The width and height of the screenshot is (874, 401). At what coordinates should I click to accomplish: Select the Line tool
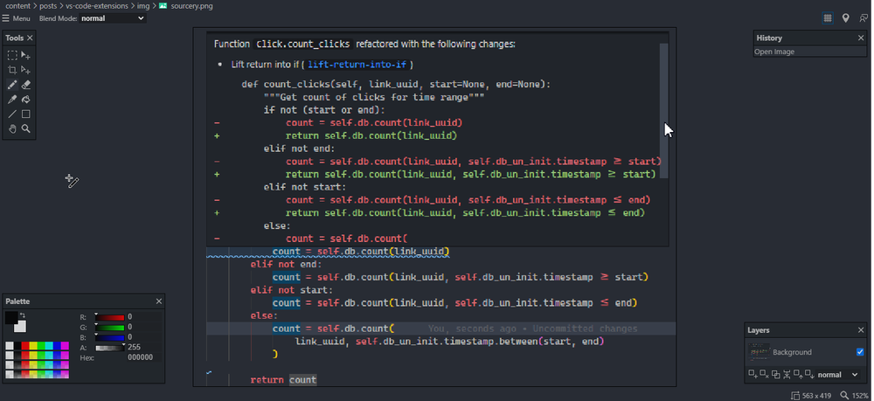point(12,114)
